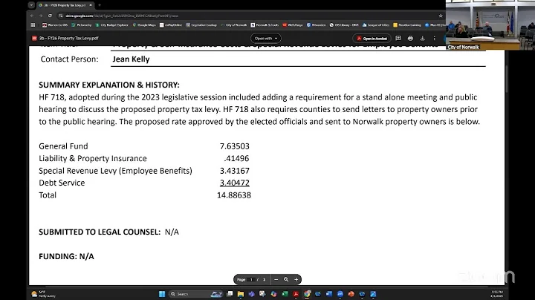
Task: Open the City of Norwalk bookmark
Action: point(234,25)
